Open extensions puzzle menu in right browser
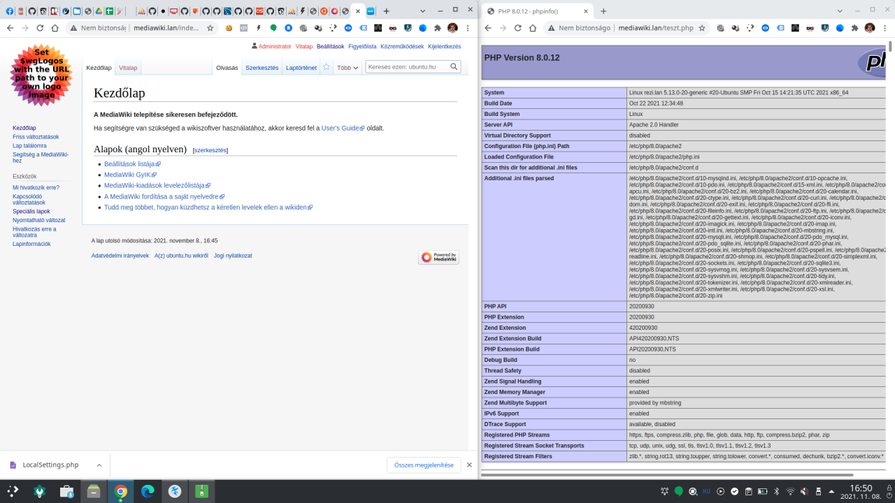This screenshot has height=503, width=895. 855,28
